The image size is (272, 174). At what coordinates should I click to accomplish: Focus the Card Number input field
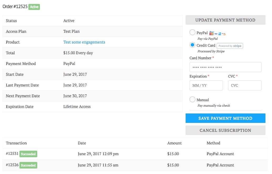pos(225,67)
